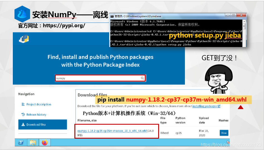Click the system tray flag icon in taskbar
The height and width of the screenshot is (150, 264).
tap(228, 142)
